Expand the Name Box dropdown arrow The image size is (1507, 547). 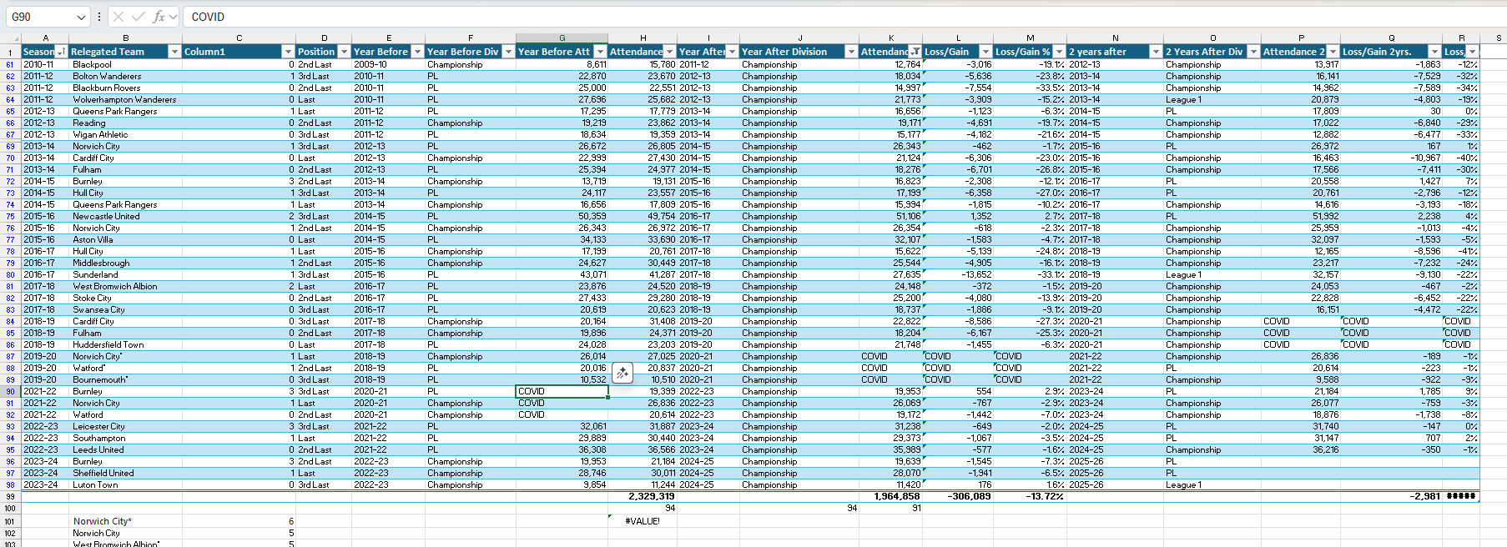81,17
